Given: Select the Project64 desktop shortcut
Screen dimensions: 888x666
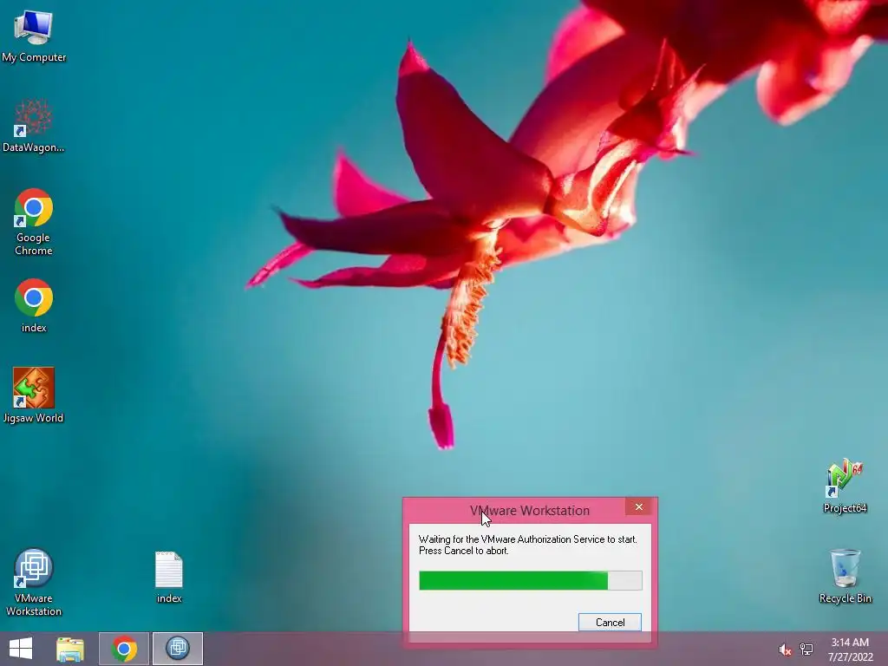Looking at the screenshot, I should pyautogui.click(x=845, y=486).
